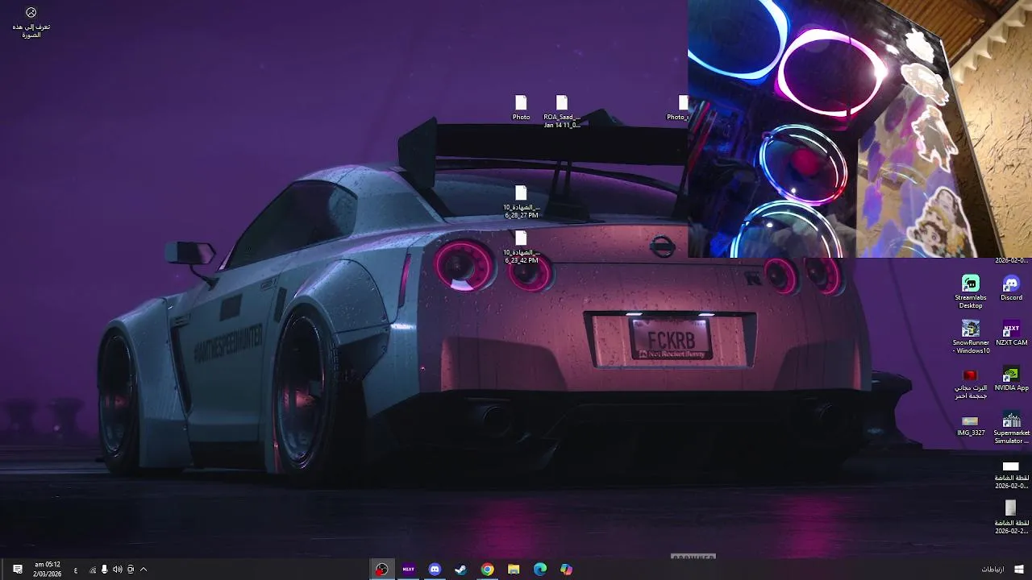
Task: Select the NVIDIA App desktop shortcut
Action: coord(1011,379)
